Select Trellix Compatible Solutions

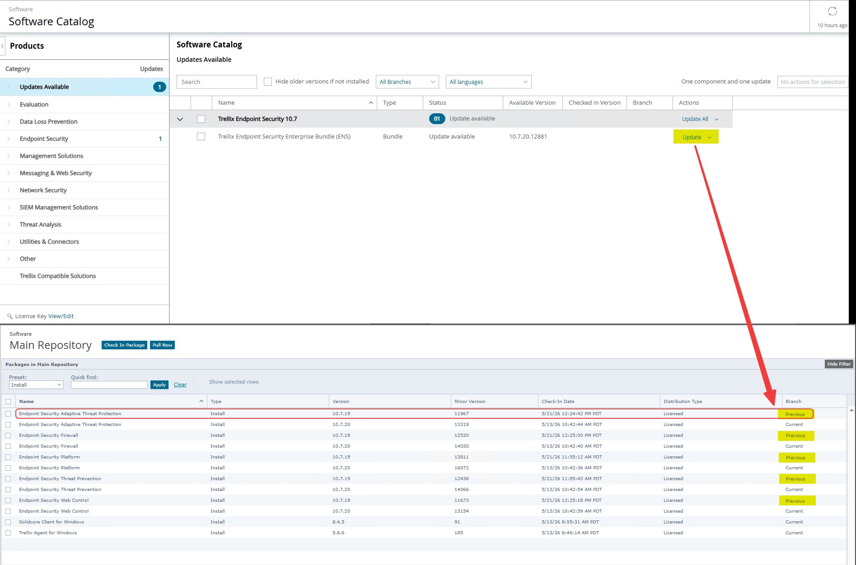58,276
